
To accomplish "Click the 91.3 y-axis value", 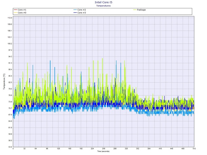I will click(10, 63).
